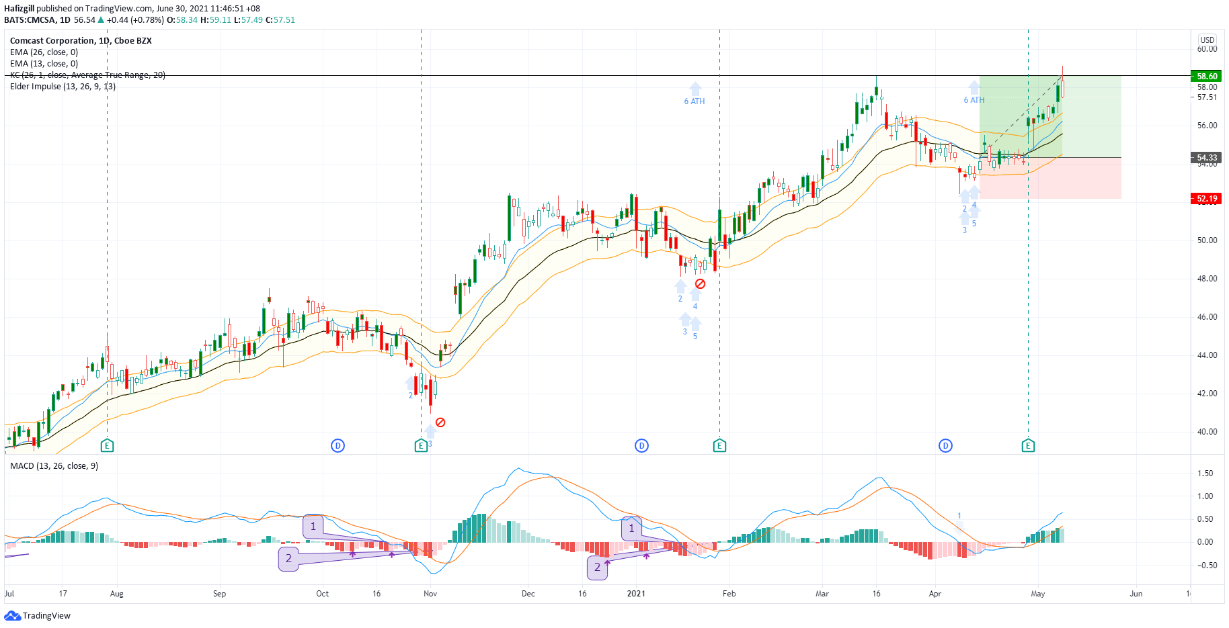1229x628 pixels.
Task: Click '2021' on the time axis
Action: pyautogui.click(x=636, y=593)
